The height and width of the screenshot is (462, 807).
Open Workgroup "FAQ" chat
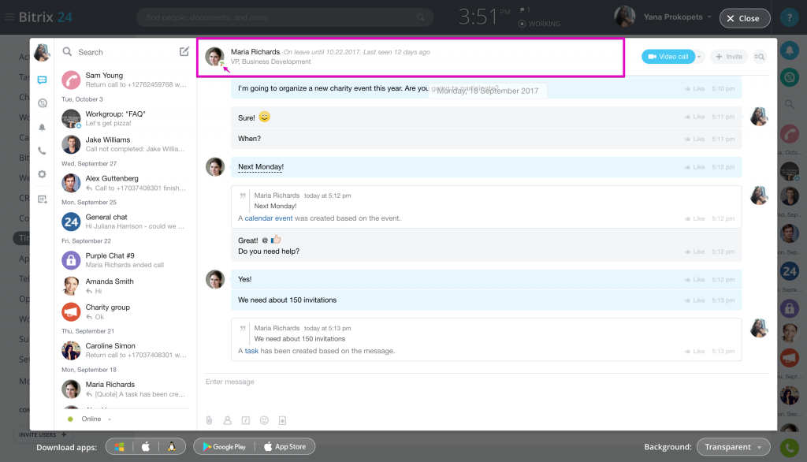124,118
